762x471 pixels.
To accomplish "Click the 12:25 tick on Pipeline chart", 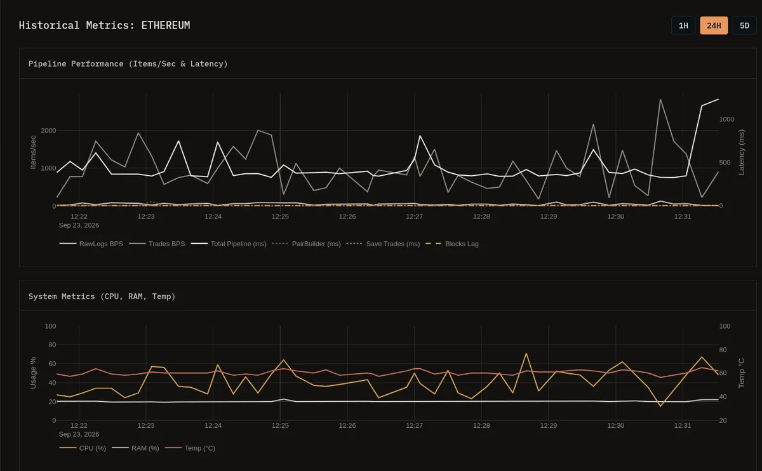I will 280,216.
